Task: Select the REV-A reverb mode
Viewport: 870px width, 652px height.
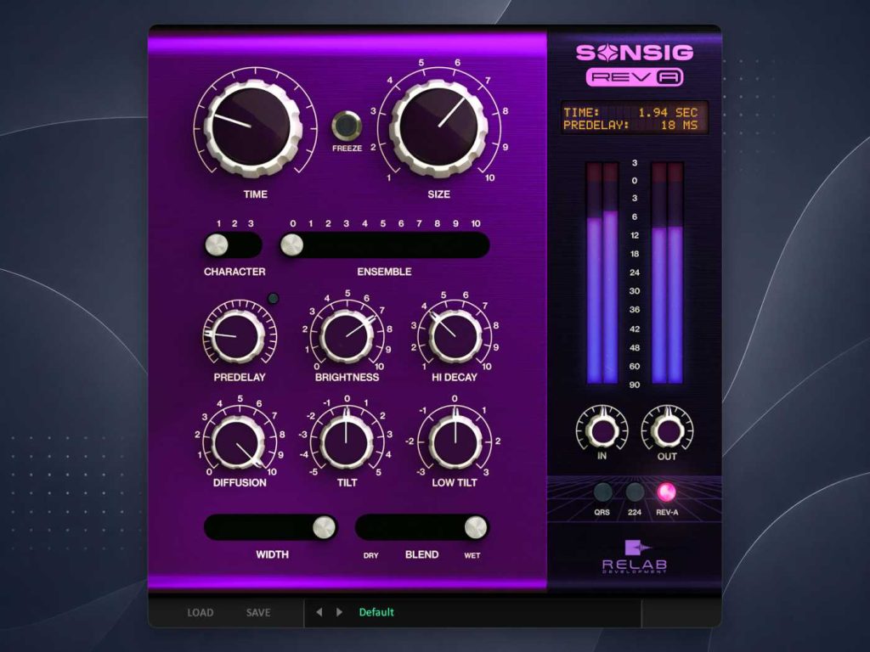Action: pos(666,492)
